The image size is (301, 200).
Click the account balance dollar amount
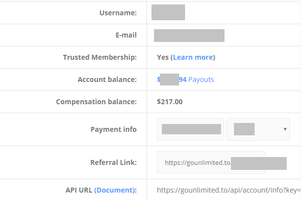point(171,80)
